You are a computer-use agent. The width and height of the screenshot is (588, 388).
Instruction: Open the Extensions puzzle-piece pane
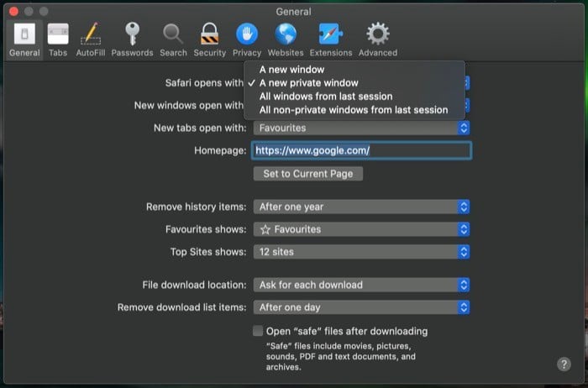[331, 39]
